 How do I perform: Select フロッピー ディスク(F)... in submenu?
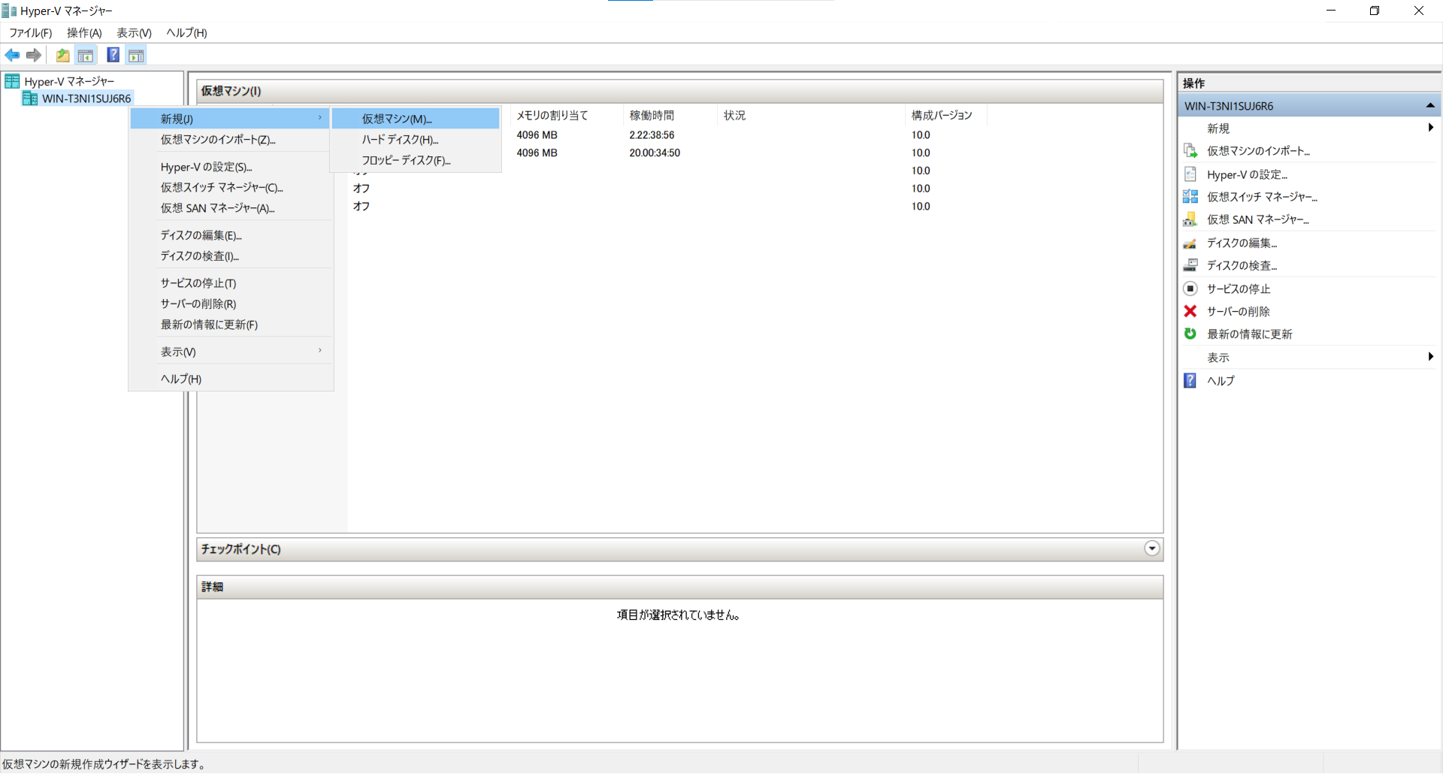[416, 160]
